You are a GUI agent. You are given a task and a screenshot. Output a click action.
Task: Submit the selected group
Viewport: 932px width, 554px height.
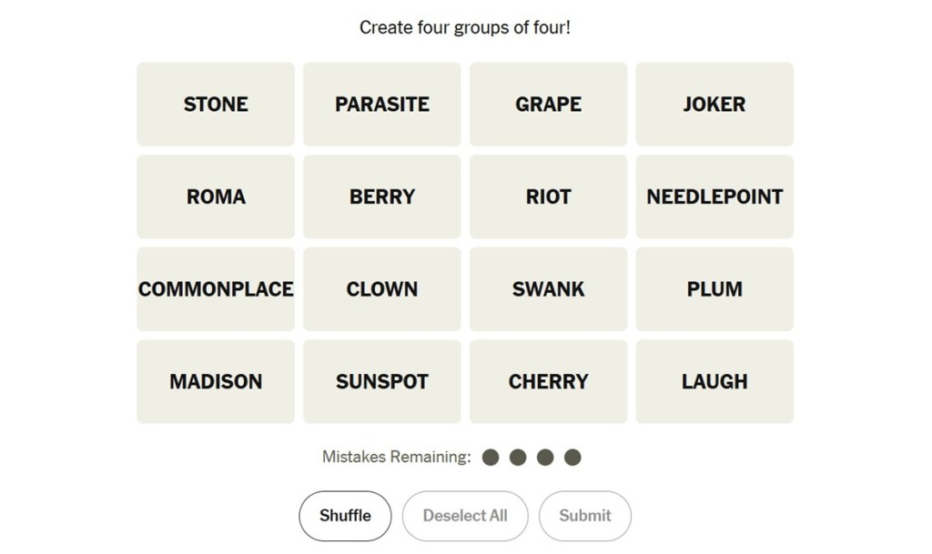[584, 516]
